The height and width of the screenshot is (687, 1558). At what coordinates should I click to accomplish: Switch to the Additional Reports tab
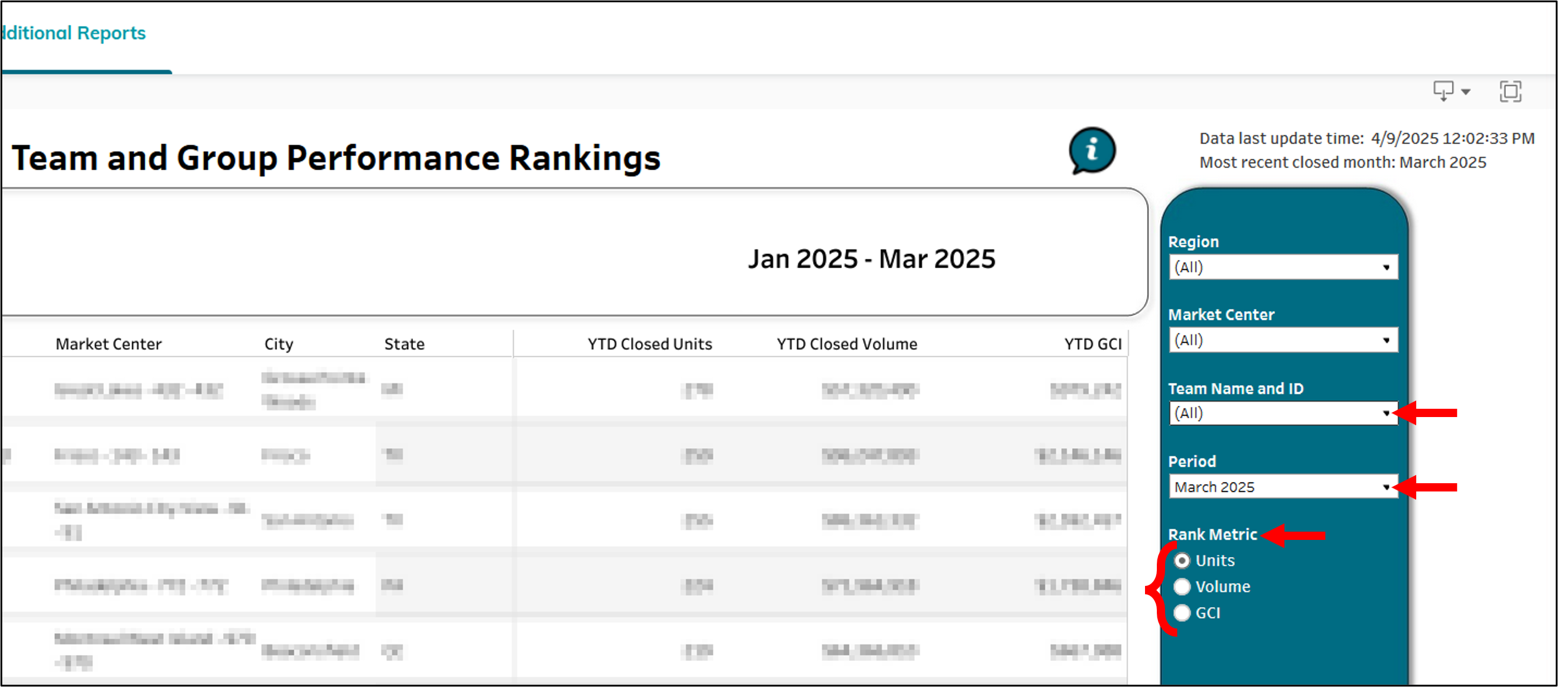73,32
